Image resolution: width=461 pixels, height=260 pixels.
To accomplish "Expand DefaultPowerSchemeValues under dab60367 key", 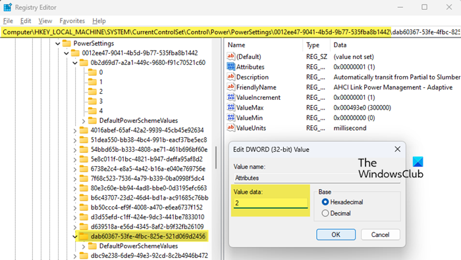I will pyautogui.click(x=84, y=246).
